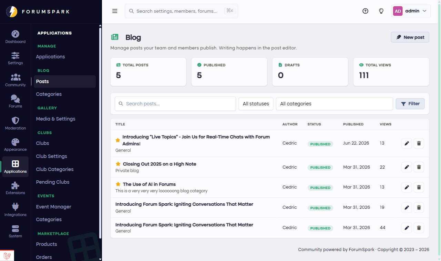Click the lightbulb icon in the header
441x261 pixels.
(381, 11)
